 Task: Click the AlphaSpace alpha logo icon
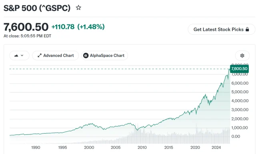(86, 56)
